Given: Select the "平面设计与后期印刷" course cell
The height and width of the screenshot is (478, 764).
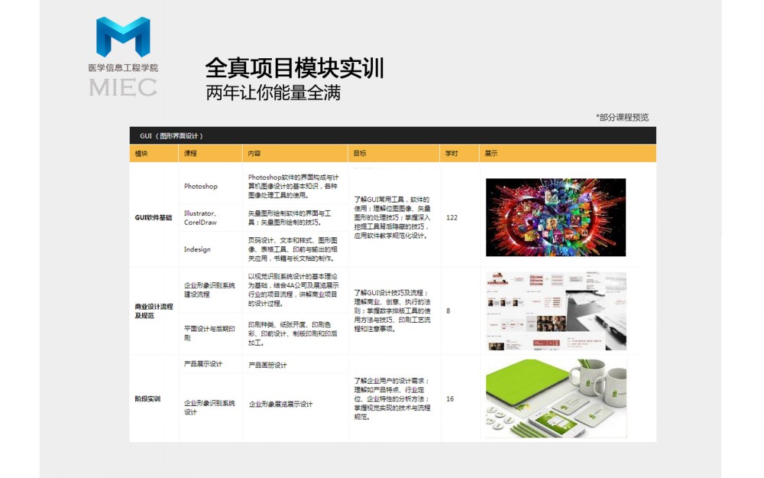Looking at the screenshot, I should tap(209, 333).
